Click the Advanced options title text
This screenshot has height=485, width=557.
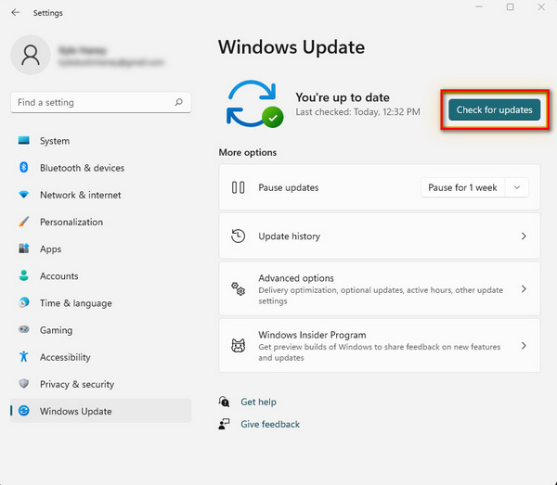pos(296,278)
